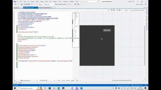Open the Git Changes side tab
Viewport: 161px width, 90px height.
[147, 18]
